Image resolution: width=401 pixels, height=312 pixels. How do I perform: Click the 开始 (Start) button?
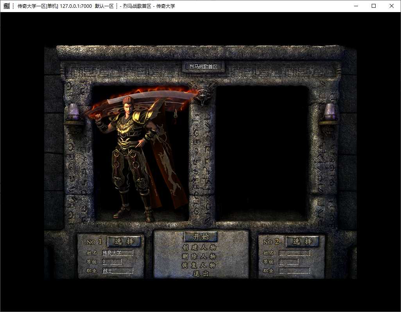pyautogui.click(x=201, y=236)
